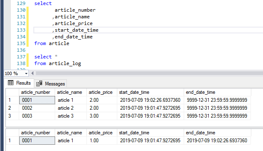Screen dimensions: 263x151
Task: Switch to the Results tab
Action: coord(19,83)
